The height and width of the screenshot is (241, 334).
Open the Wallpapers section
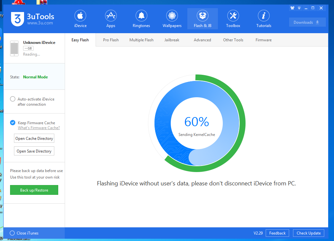(172, 19)
